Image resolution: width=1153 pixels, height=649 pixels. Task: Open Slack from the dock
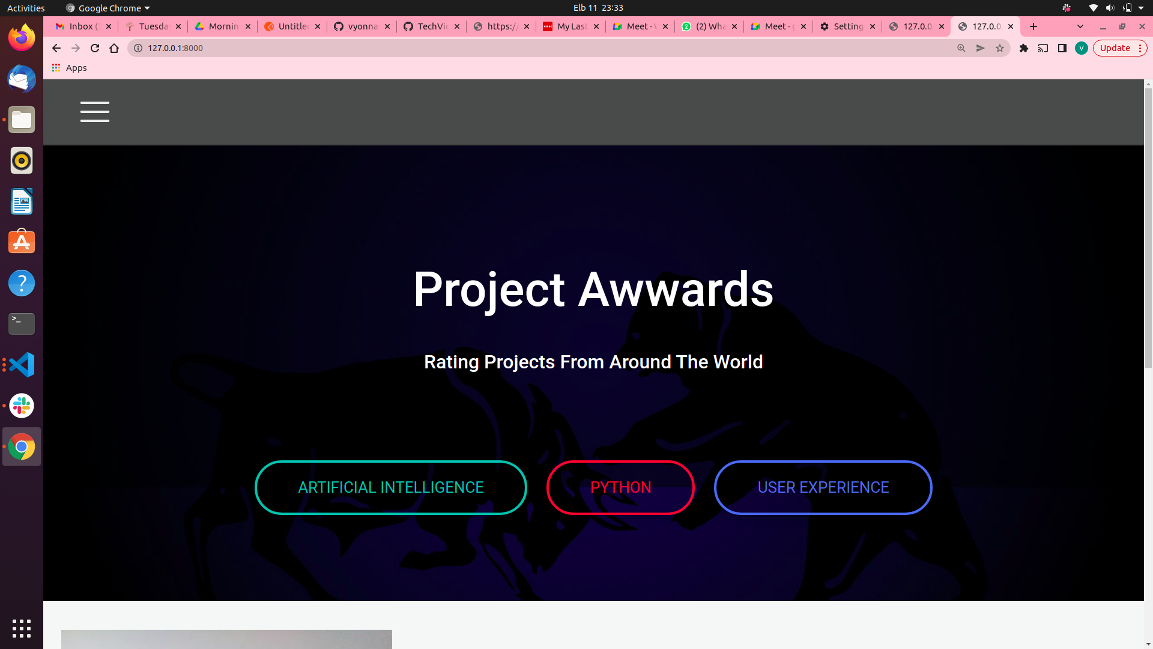coord(22,406)
